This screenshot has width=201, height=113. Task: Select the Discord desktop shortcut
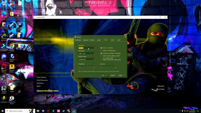pos(4,57)
